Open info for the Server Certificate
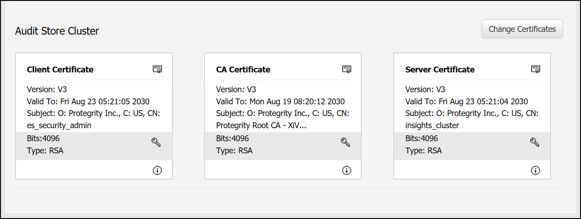Screen dimensions: 581x219 click(x=535, y=170)
